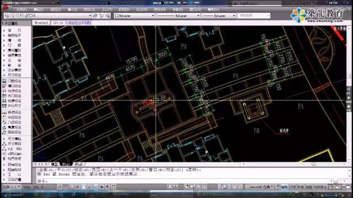Click the toolbar lock icon in status bar
The width and height of the screenshot is (353, 198).
click(277, 187)
